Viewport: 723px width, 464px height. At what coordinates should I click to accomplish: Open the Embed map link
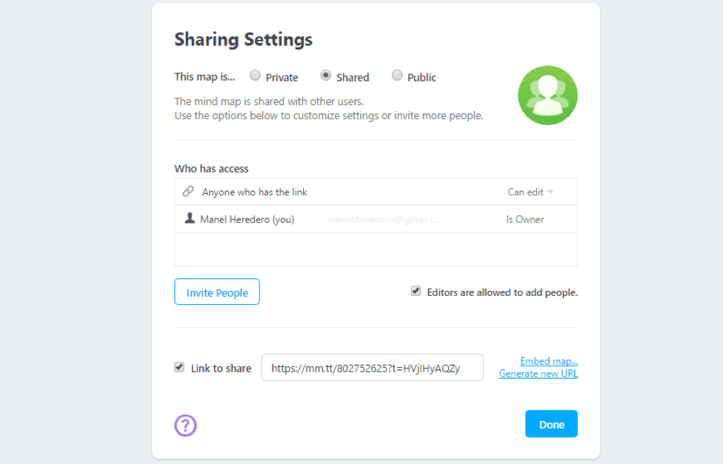tap(548, 361)
